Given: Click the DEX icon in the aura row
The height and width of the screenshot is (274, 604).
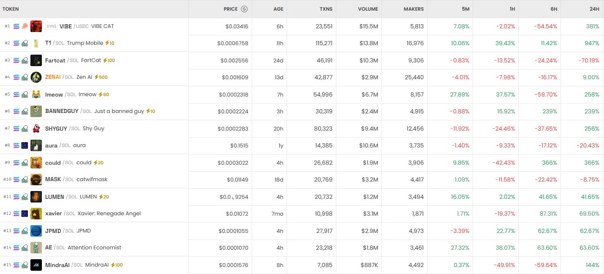Looking at the screenshot, I should pos(25,145).
